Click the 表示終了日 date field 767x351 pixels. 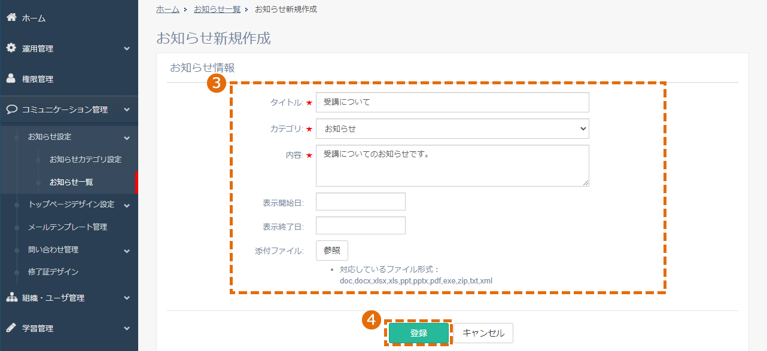(x=361, y=225)
